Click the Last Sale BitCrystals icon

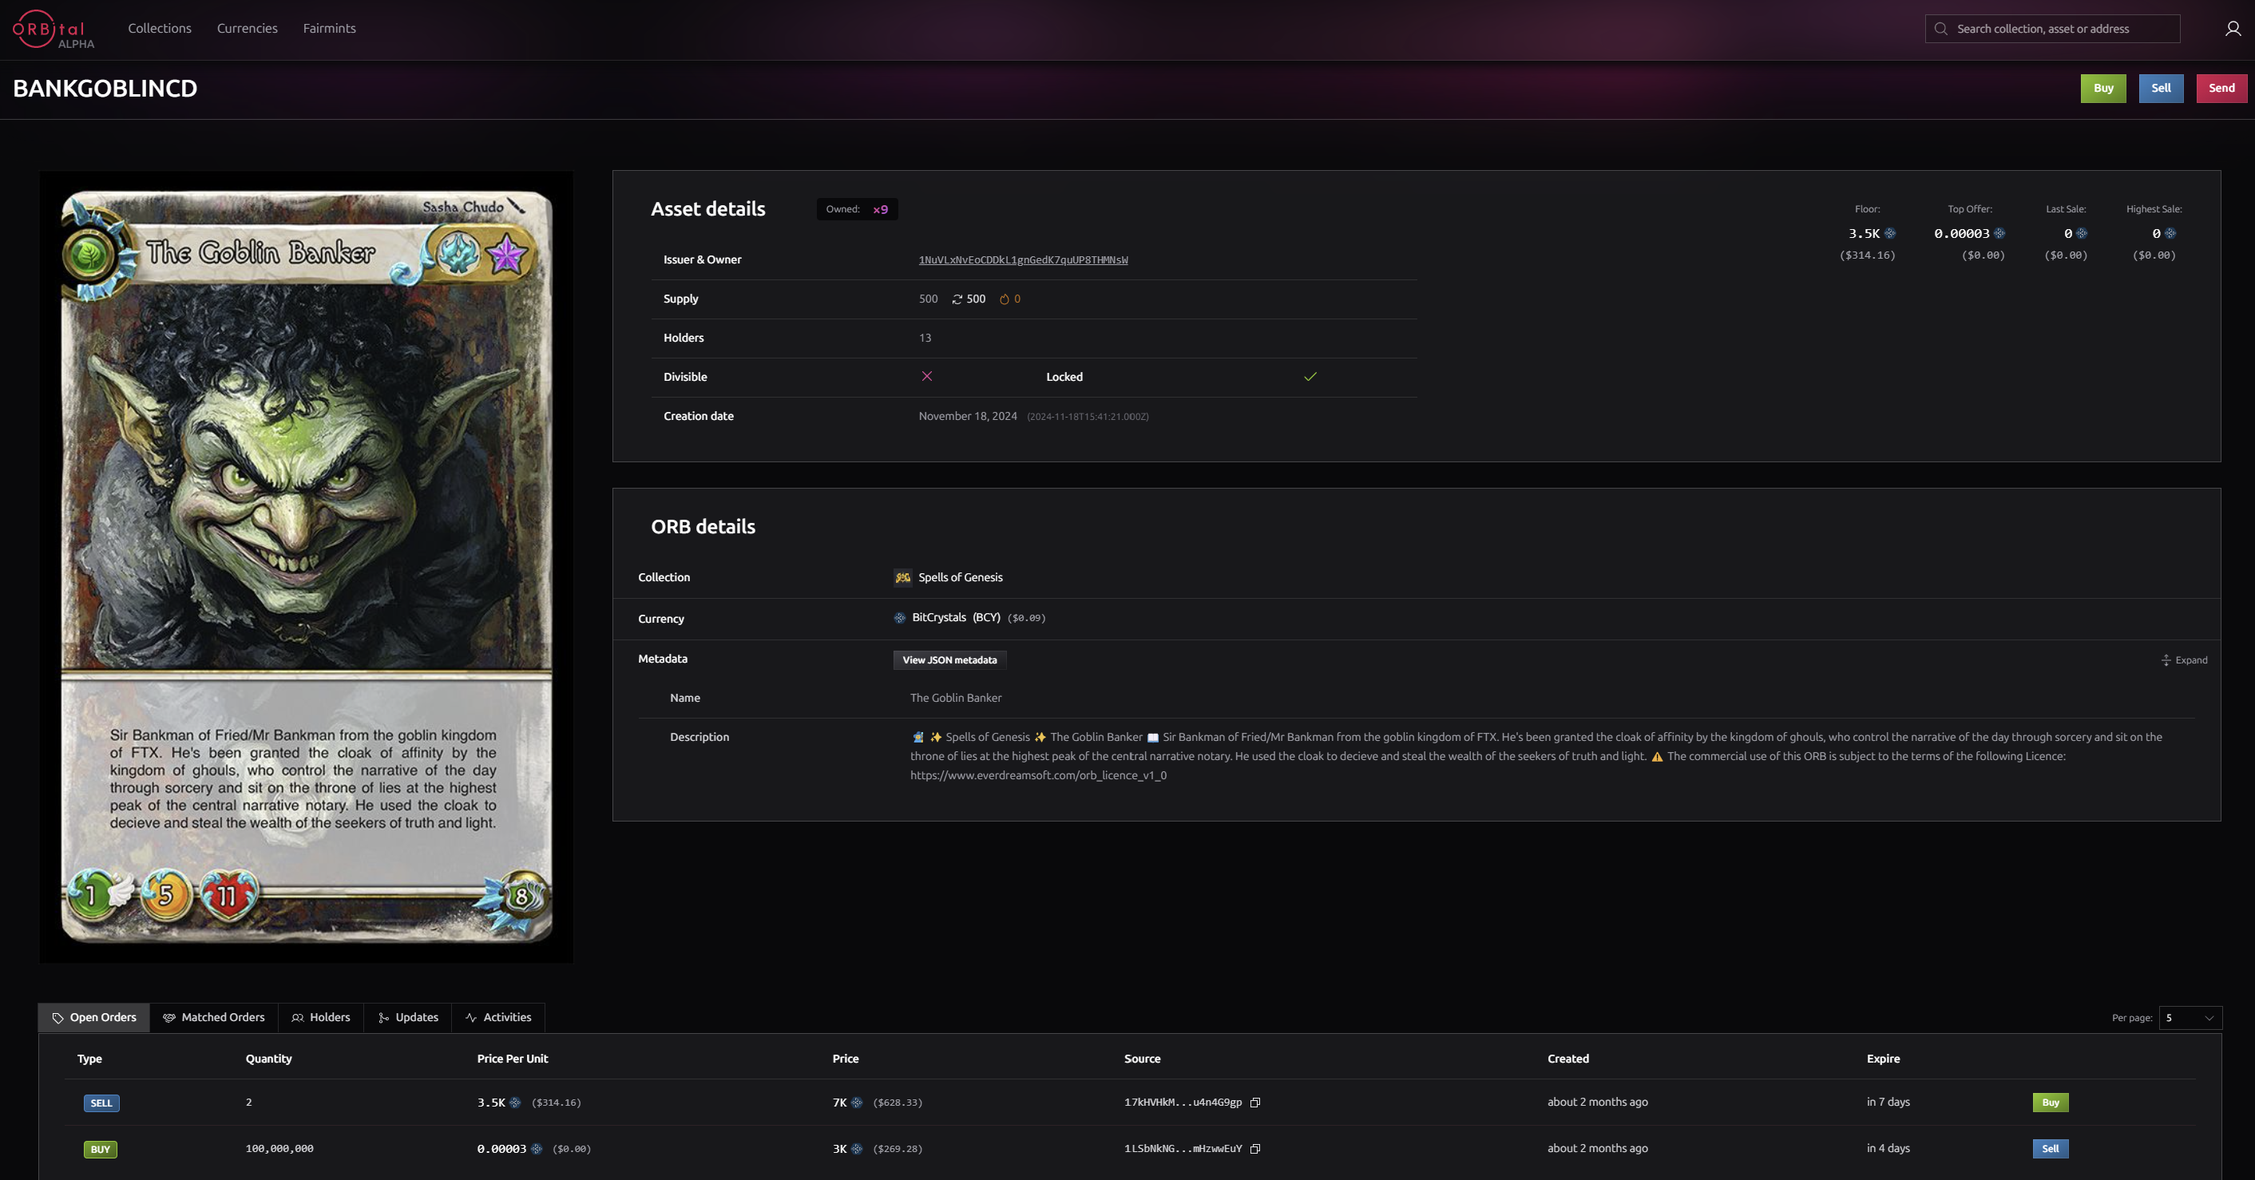point(2082,234)
